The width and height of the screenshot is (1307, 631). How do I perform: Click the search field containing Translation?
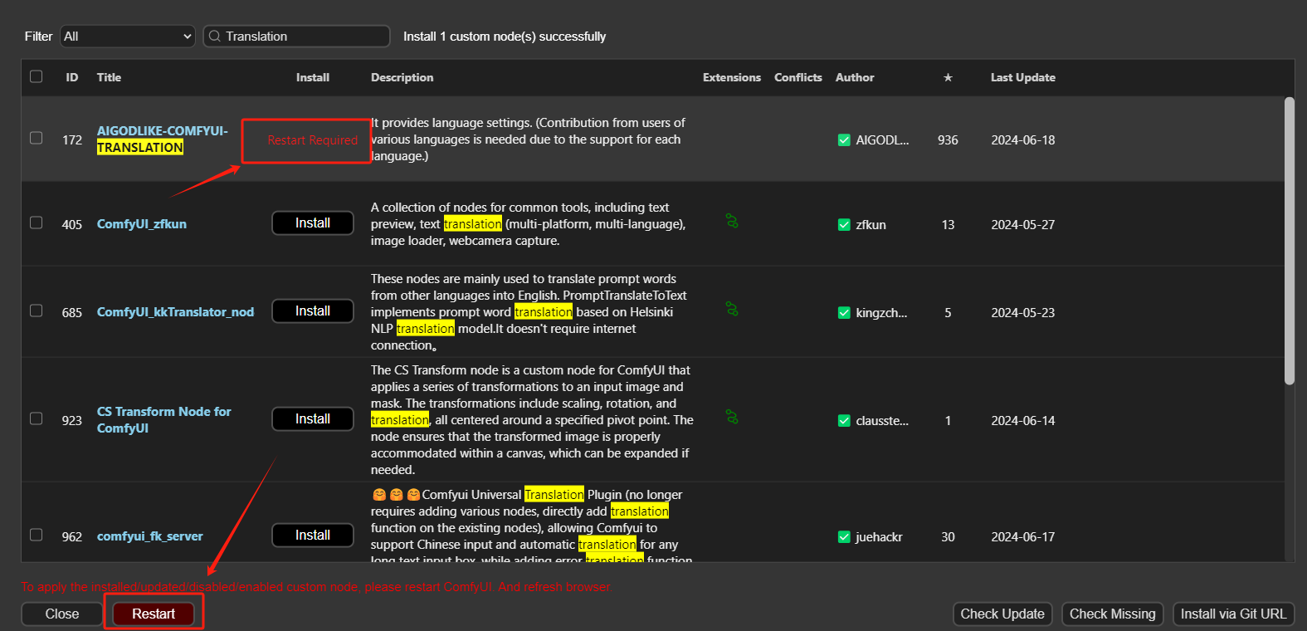point(296,37)
